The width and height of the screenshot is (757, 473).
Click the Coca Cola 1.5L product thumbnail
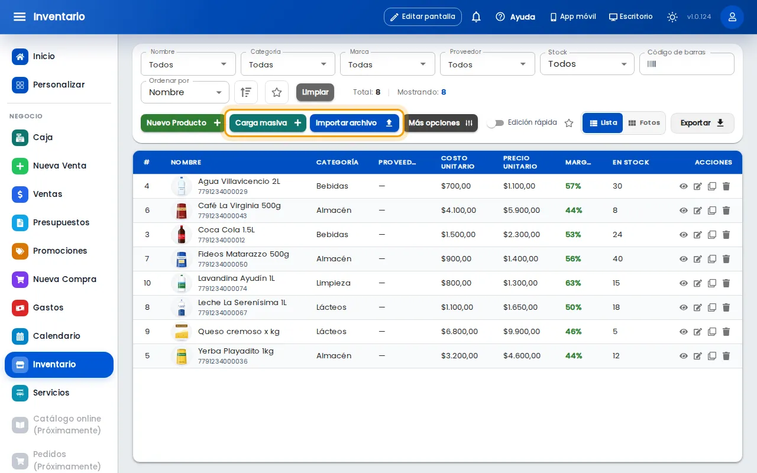[x=182, y=235]
